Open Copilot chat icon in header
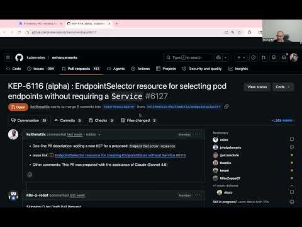The height and width of the screenshot is (227, 302). pyautogui.click(x=218, y=57)
